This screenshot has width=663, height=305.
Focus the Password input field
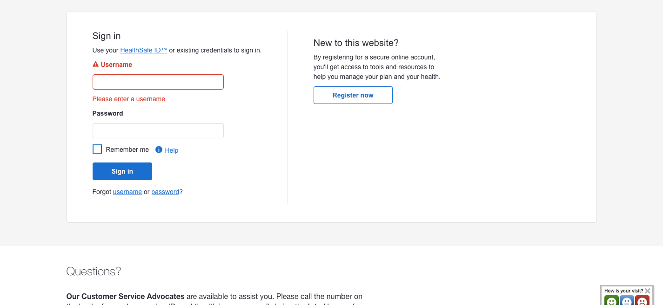coord(158,130)
